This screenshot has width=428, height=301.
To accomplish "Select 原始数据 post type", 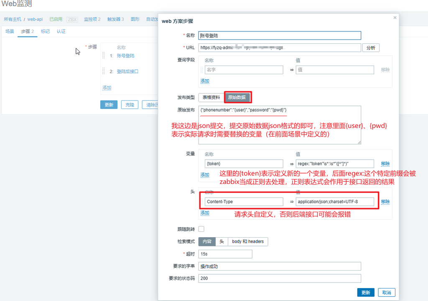I will coord(238,97).
